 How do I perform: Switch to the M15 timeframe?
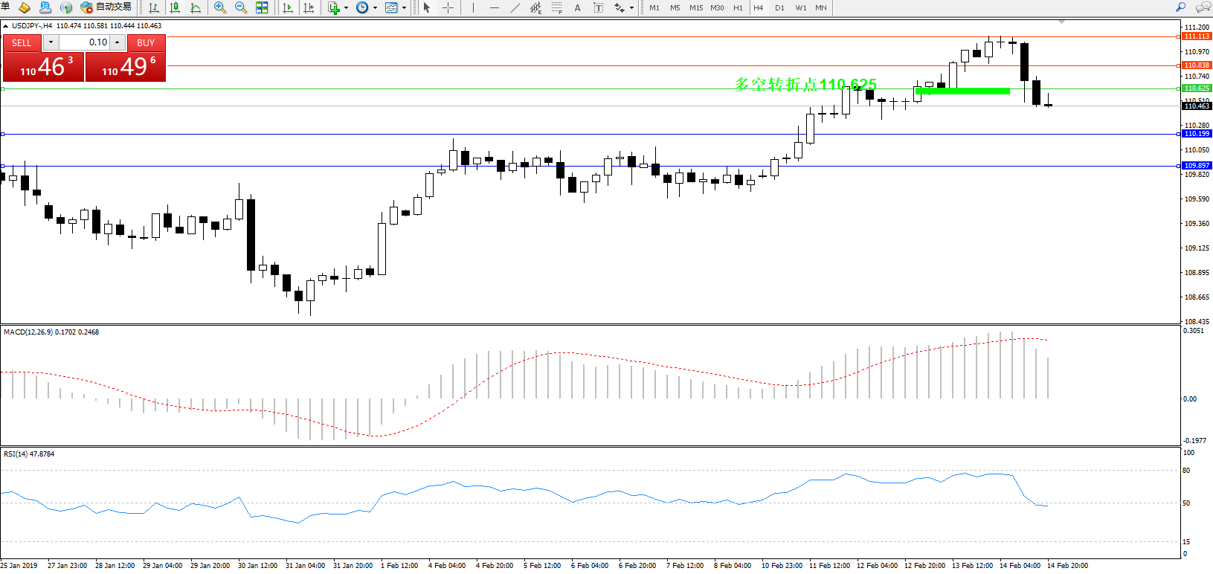click(x=695, y=7)
